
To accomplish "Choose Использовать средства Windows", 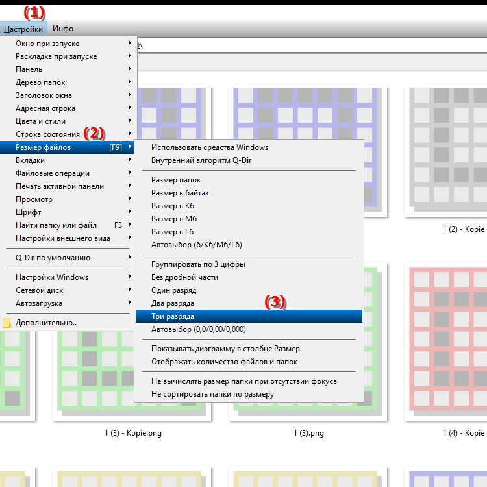I will pos(209,147).
